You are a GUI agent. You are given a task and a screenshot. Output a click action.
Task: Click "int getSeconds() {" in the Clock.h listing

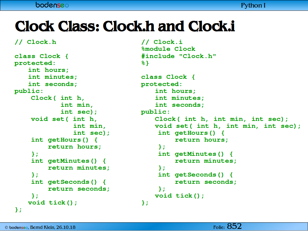click(x=68, y=182)
